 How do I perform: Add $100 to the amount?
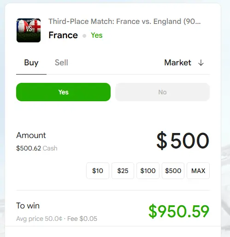click(x=148, y=171)
